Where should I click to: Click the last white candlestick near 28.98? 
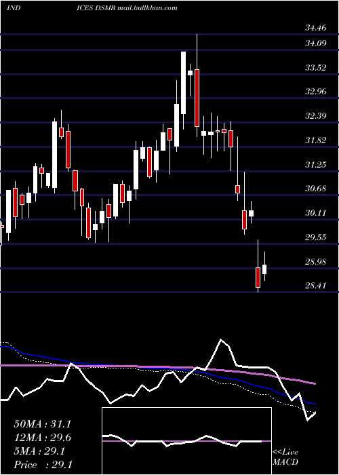point(264,269)
